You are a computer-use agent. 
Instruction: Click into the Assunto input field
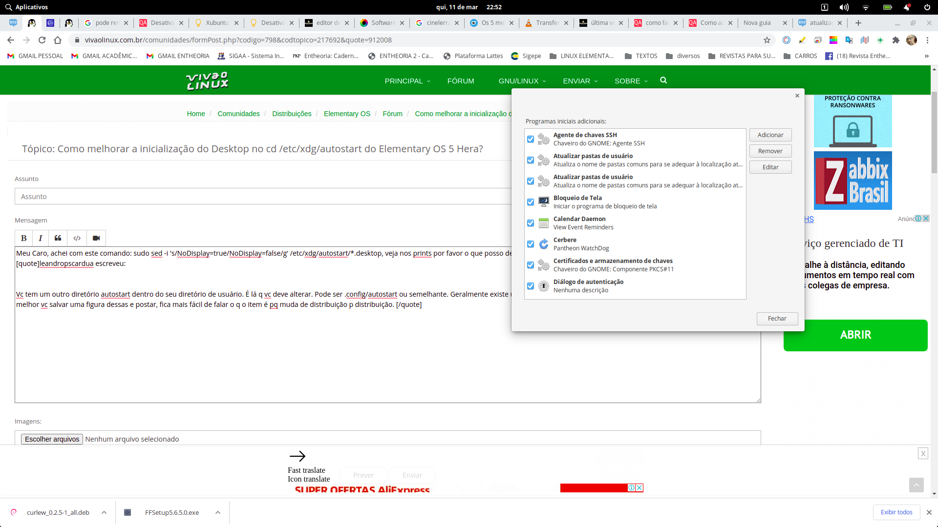click(x=264, y=197)
